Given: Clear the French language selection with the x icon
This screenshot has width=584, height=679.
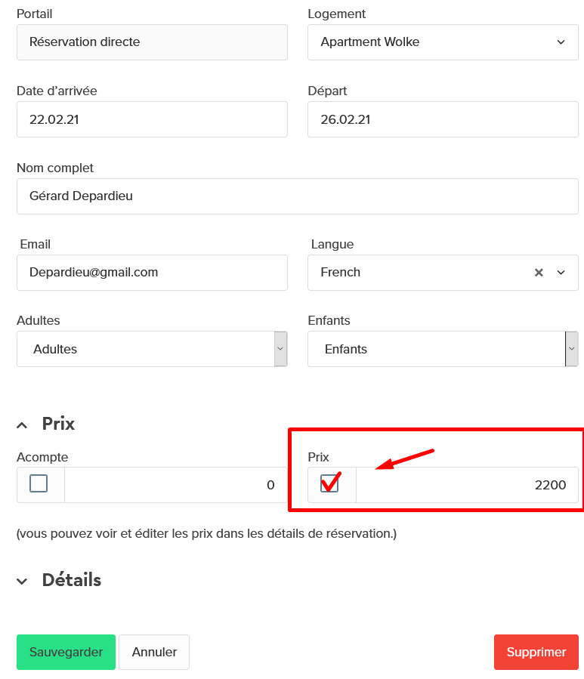Looking at the screenshot, I should 539,273.
